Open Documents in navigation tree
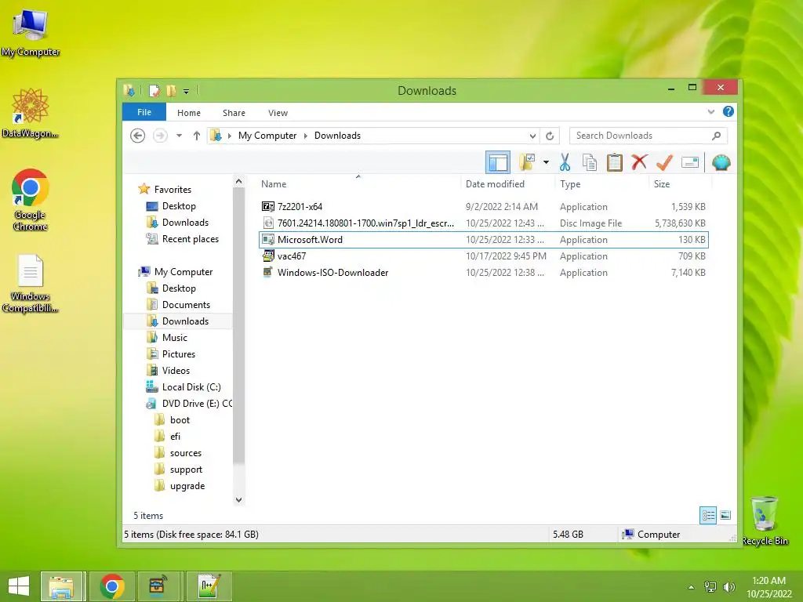The image size is (803, 602). click(186, 305)
